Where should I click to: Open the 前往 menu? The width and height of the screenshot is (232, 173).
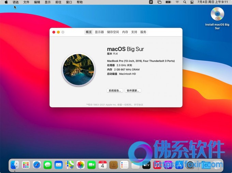(x=58, y=2)
